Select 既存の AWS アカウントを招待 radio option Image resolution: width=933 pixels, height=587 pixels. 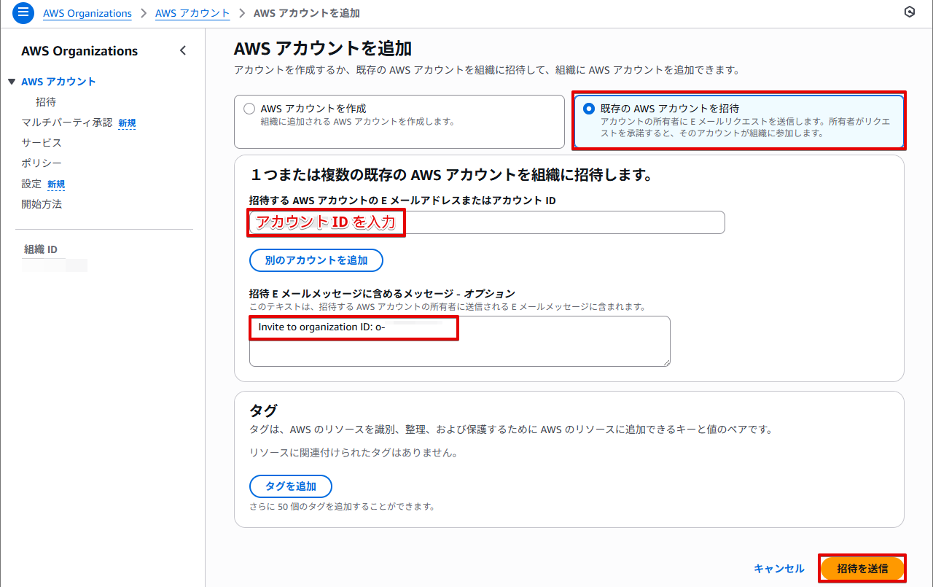click(589, 109)
